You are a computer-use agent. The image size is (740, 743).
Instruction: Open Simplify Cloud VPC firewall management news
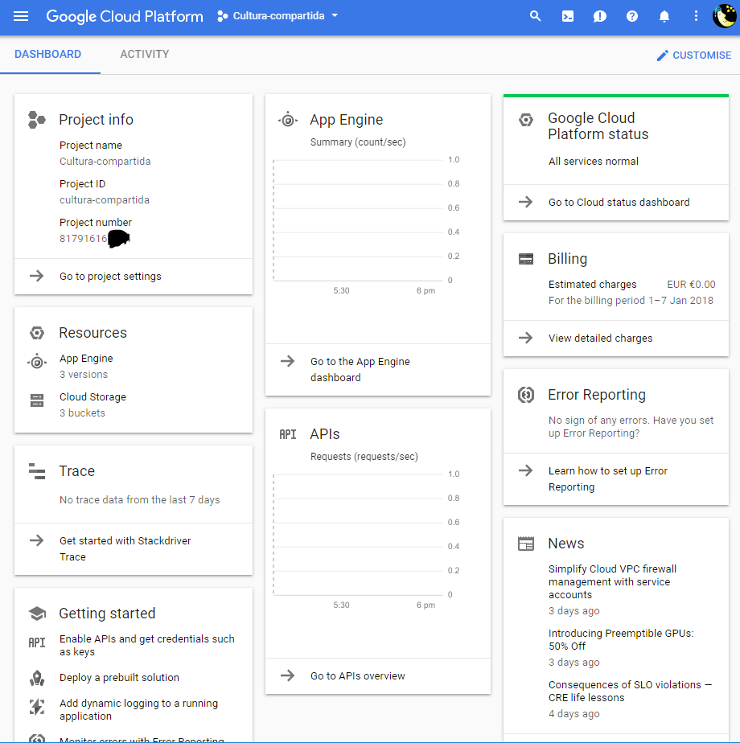point(612,582)
